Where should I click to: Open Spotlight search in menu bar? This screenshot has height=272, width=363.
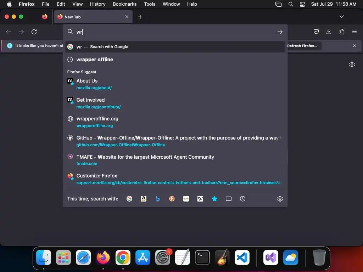click(x=291, y=4)
